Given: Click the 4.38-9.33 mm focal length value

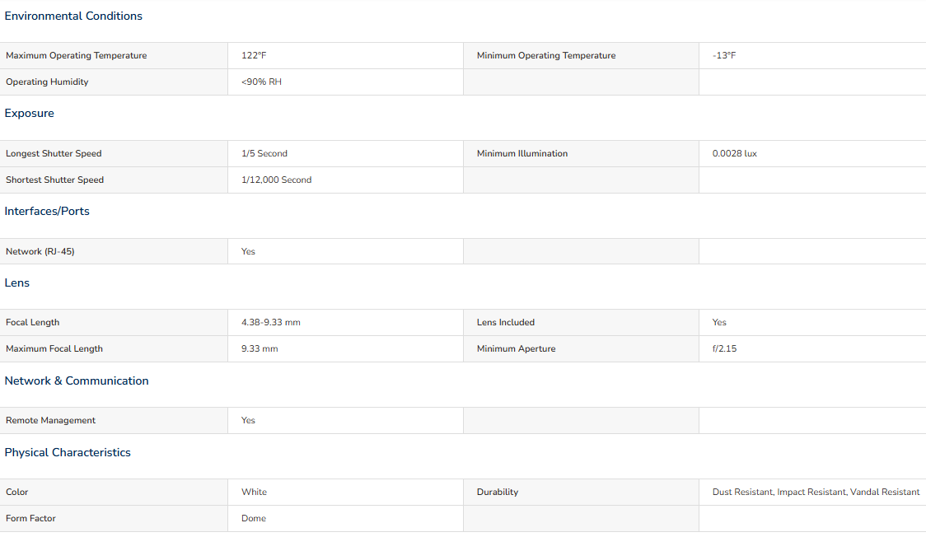Looking at the screenshot, I should coord(271,322).
